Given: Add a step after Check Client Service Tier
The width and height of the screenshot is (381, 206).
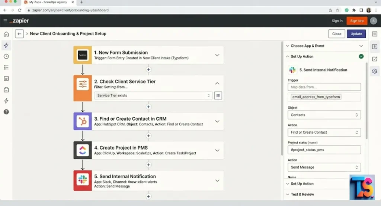Looking at the screenshot, I should 149,107.
